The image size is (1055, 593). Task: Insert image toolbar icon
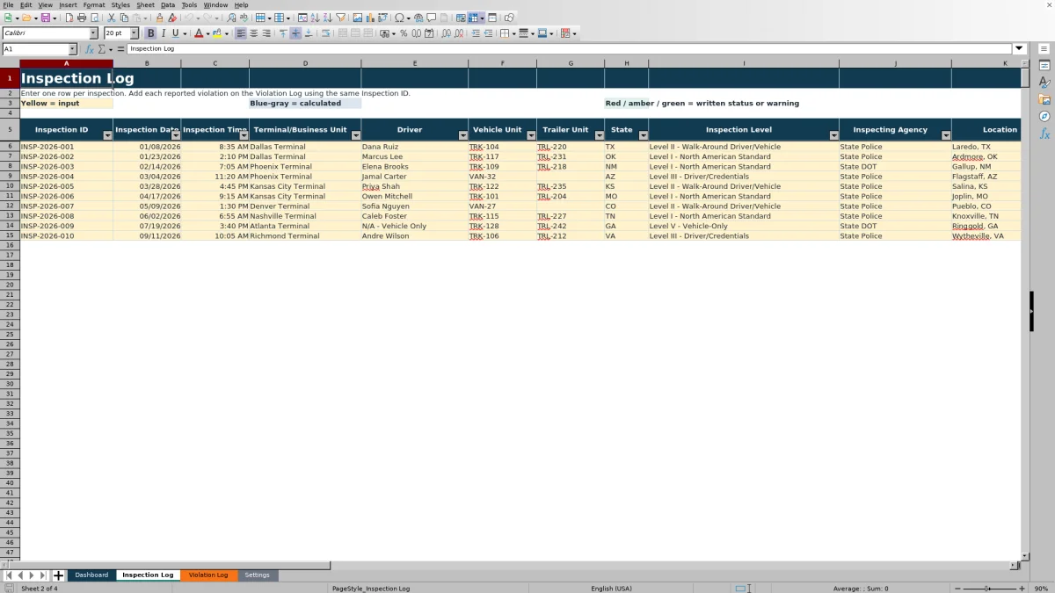coord(357,18)
